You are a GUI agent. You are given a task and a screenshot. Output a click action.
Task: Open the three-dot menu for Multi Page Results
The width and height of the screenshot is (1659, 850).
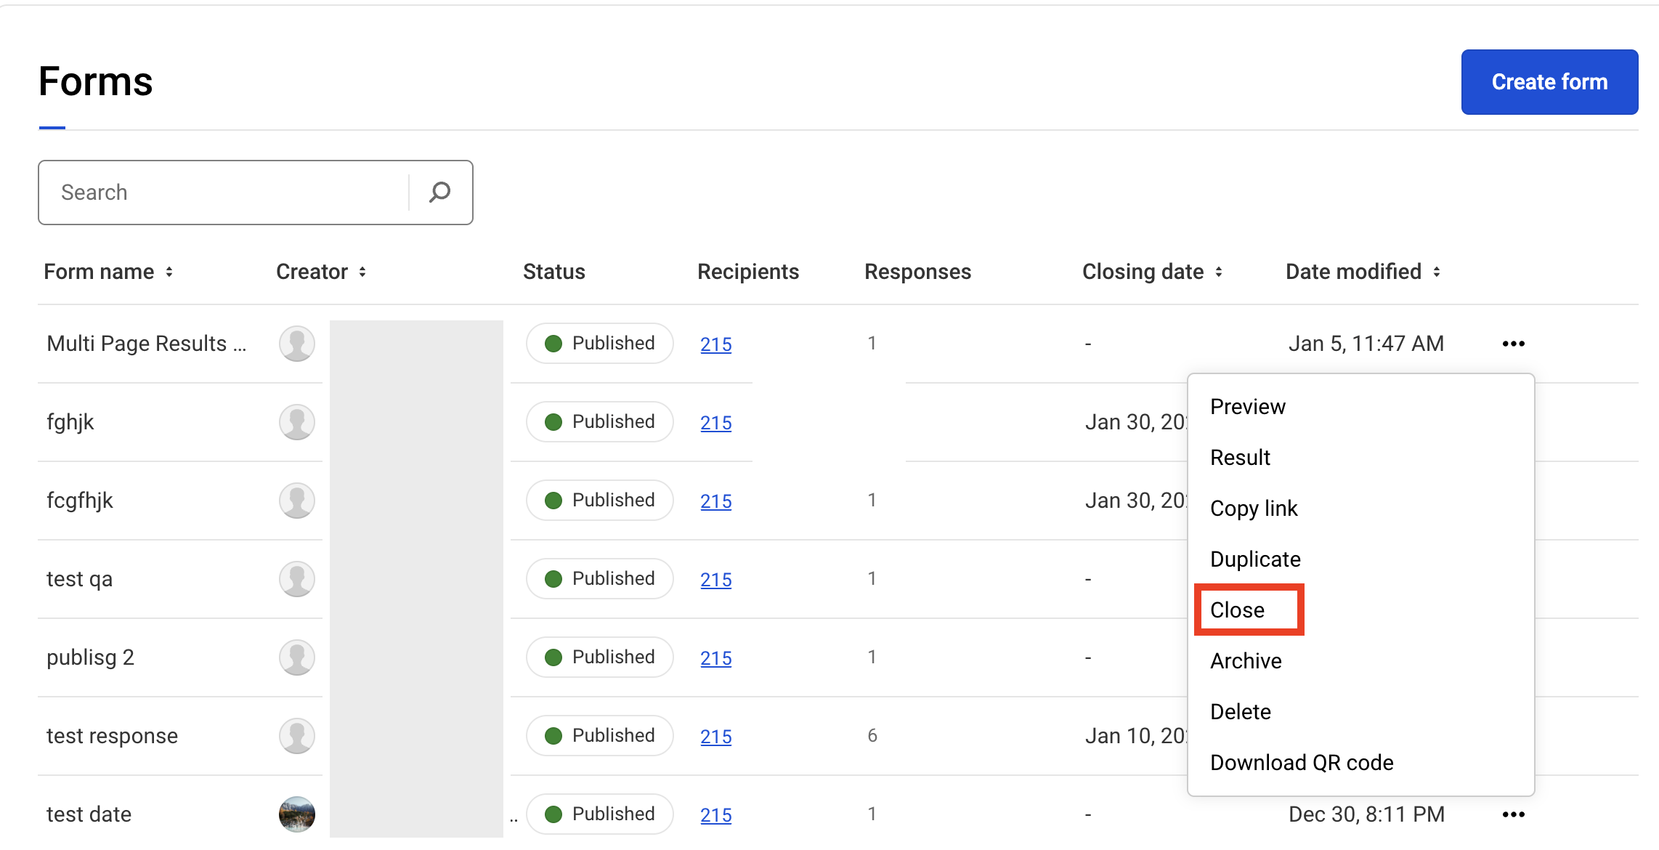click(1512, 343)
